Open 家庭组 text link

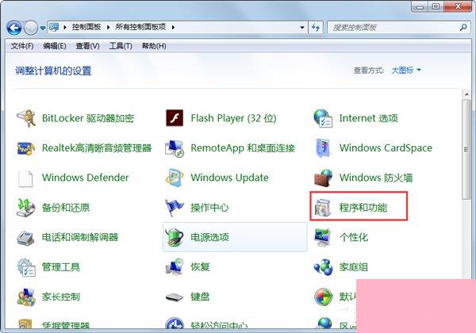pyautogui.click(x=353, y=267)
